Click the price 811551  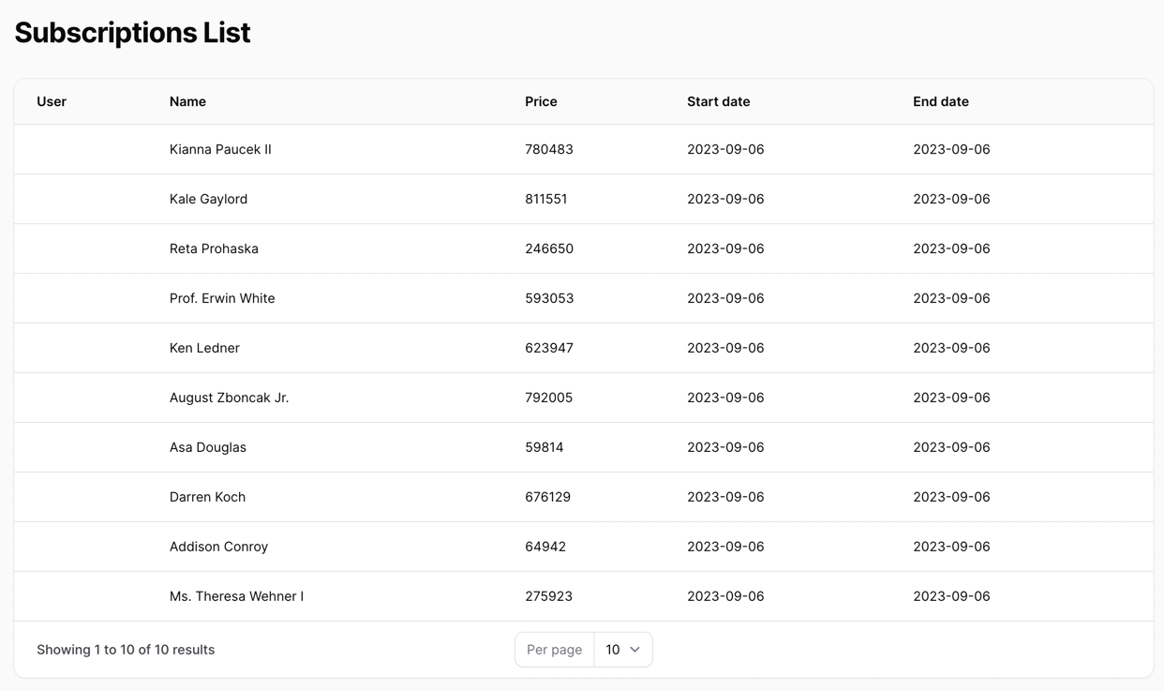(546, 199)
